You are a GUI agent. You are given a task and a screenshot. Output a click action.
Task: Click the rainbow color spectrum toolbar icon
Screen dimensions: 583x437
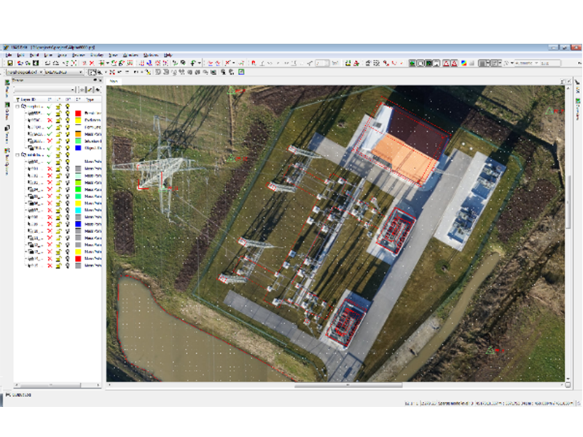[x=463, y=63]
